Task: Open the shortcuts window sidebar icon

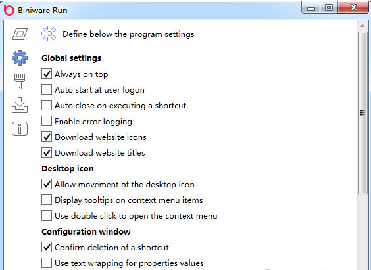Action: click(x=20, y=34)
